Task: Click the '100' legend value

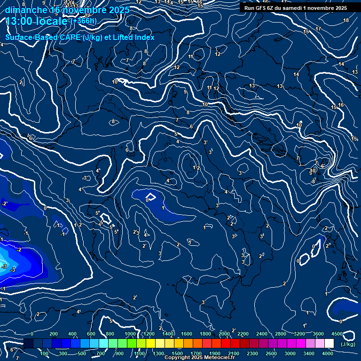Action: pyautogui.click(x=44, y=353)
